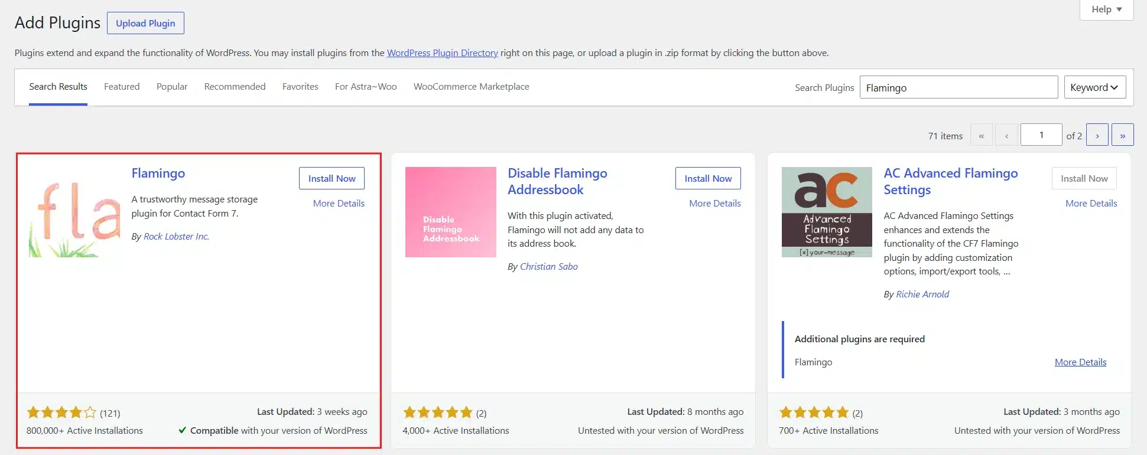The height and width of the screenshot is (455, 1147).
Task: Click the Flamingo star rating
Action: (61, 412)
